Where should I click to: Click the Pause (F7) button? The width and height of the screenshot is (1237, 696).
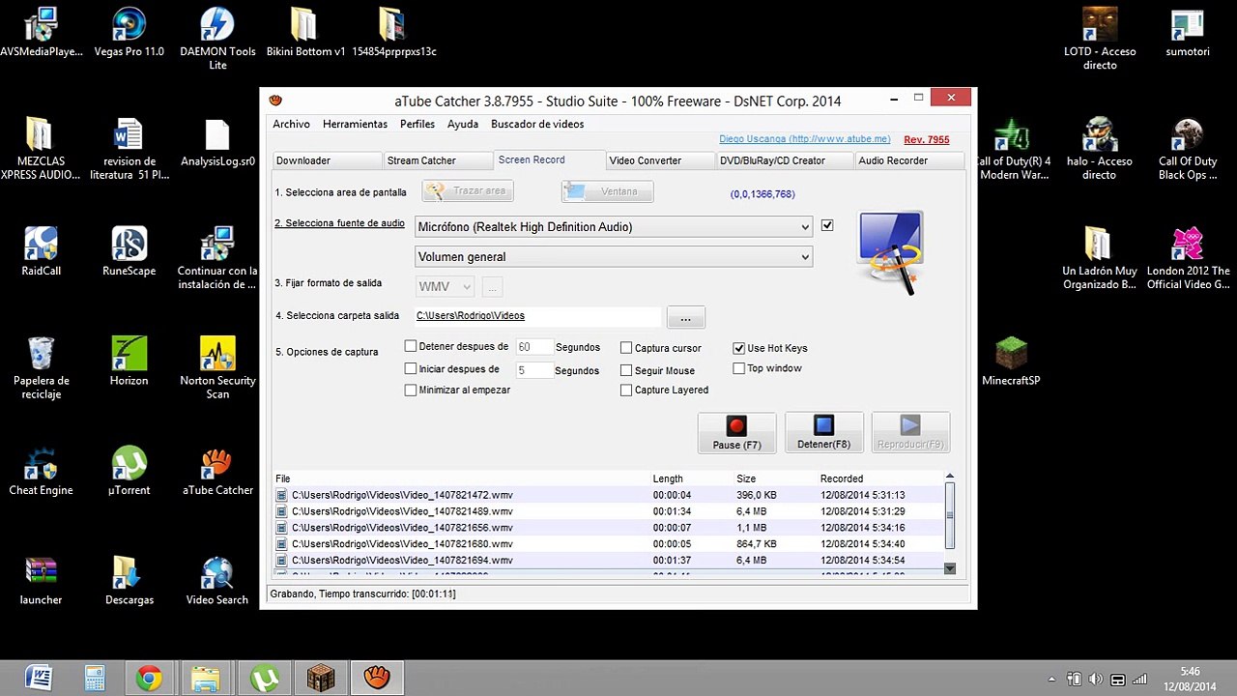(736, 433)
